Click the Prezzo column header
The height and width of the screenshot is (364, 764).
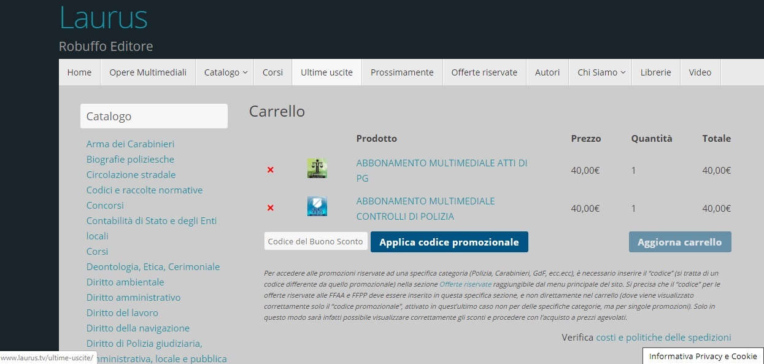pyautogui.click(x=586, y=139)
